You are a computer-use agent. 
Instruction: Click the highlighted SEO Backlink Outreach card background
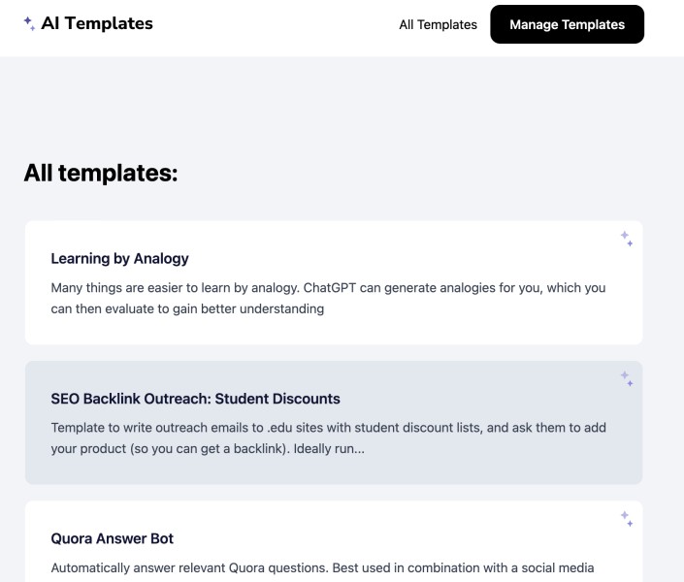[x=334, y=422]
